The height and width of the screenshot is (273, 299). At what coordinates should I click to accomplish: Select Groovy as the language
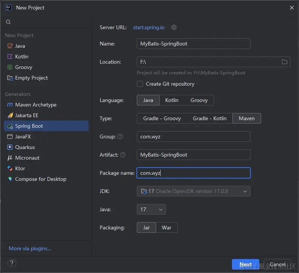(x=199, y=100)
